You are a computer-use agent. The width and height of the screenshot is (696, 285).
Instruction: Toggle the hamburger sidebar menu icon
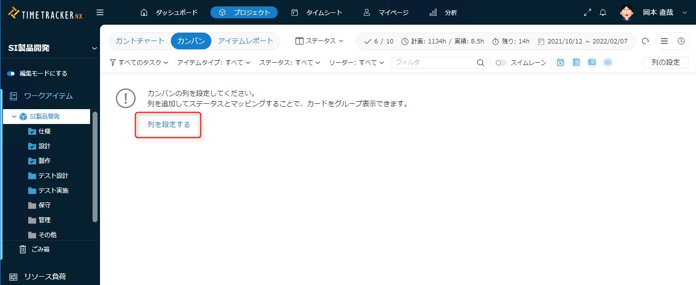[100, 12]
